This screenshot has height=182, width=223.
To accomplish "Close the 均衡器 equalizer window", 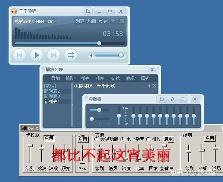I will pyautogui.click(x=195, y=99).
